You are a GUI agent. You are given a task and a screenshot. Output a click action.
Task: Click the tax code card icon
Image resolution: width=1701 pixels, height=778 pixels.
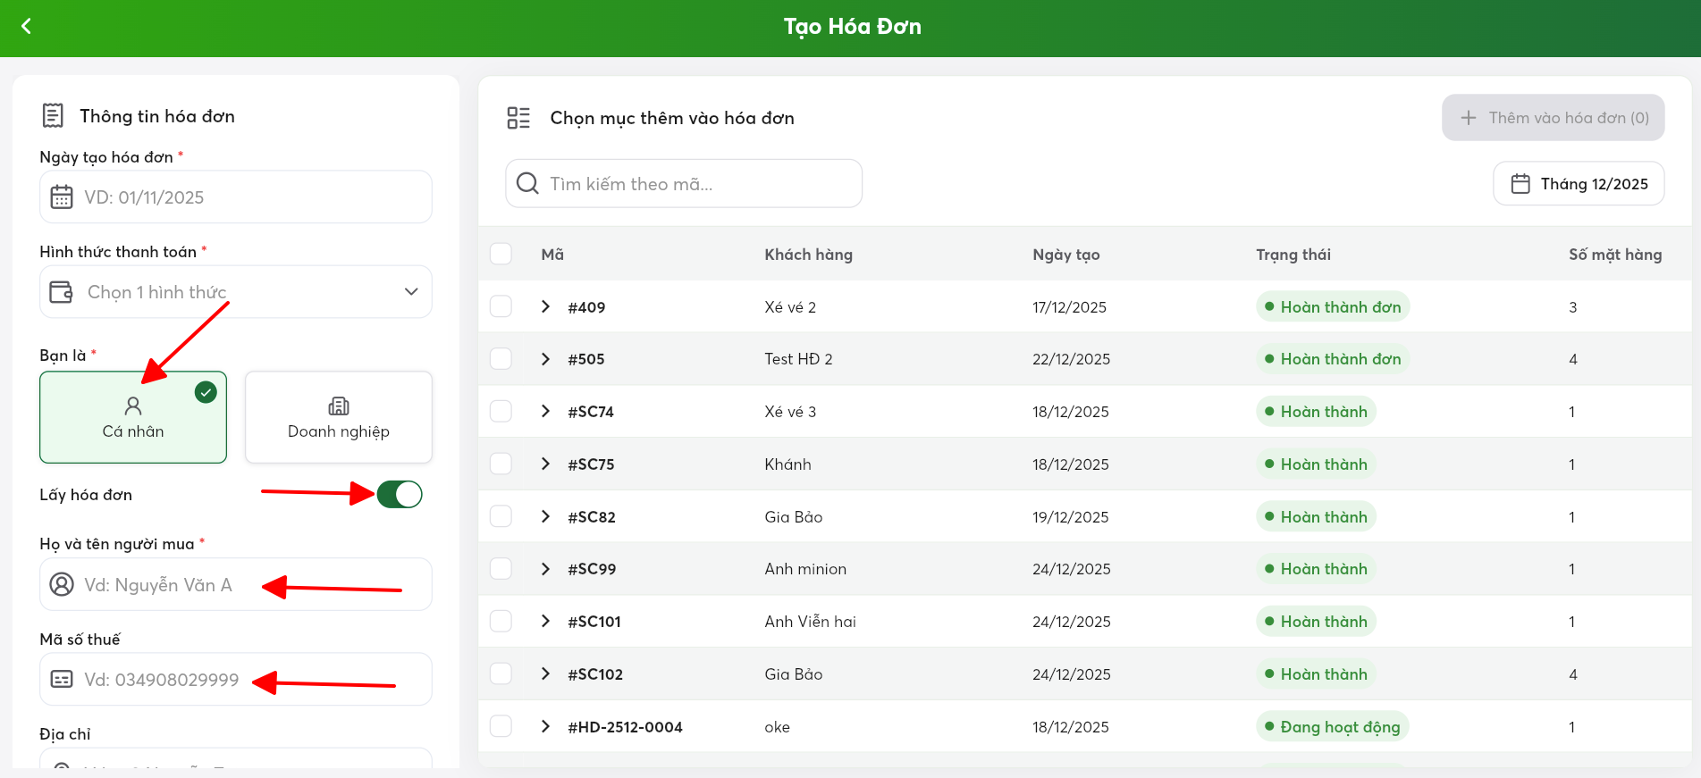coord(62,679)
